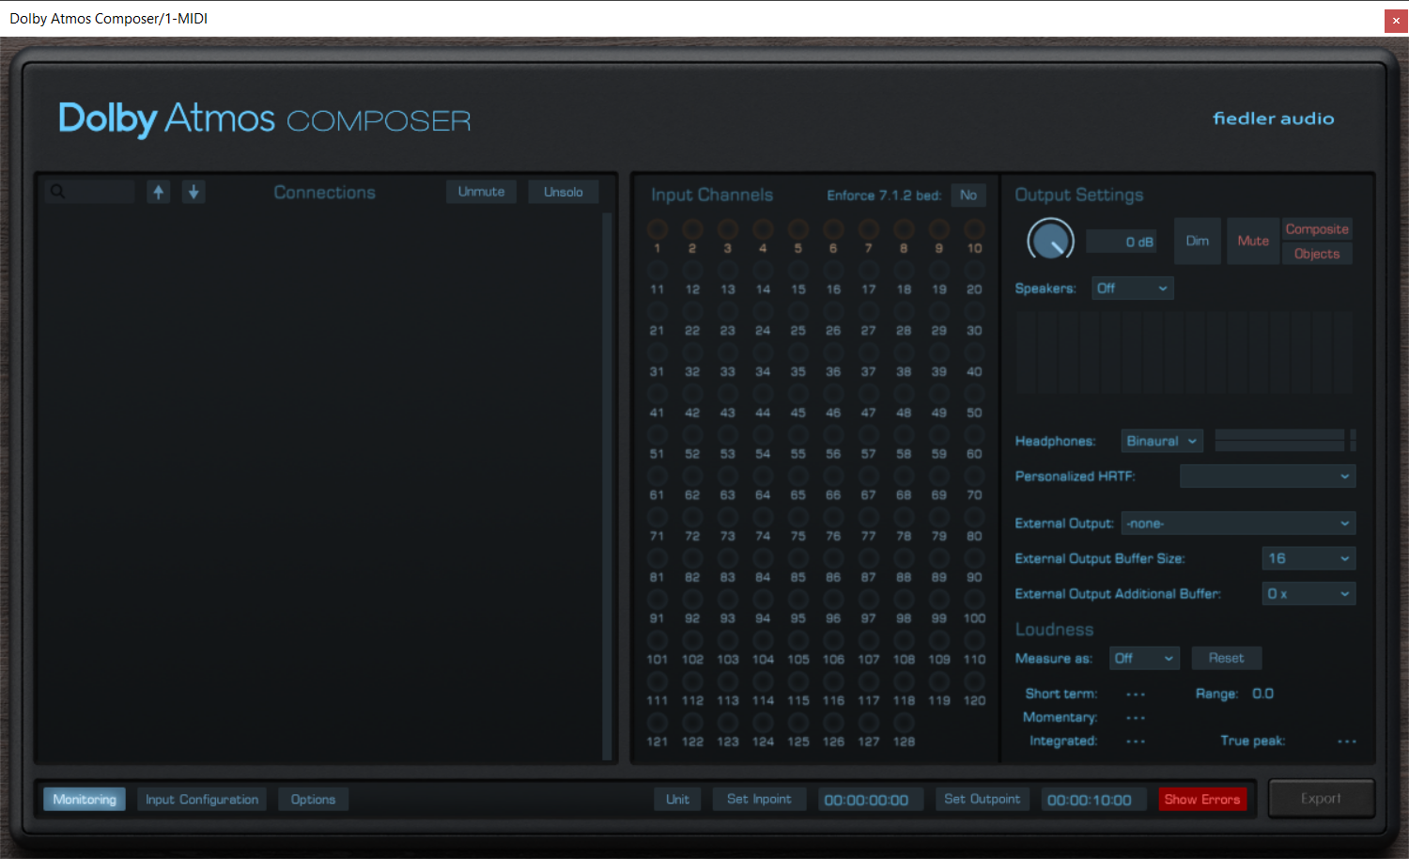Open the Options tab

point(313,799)
